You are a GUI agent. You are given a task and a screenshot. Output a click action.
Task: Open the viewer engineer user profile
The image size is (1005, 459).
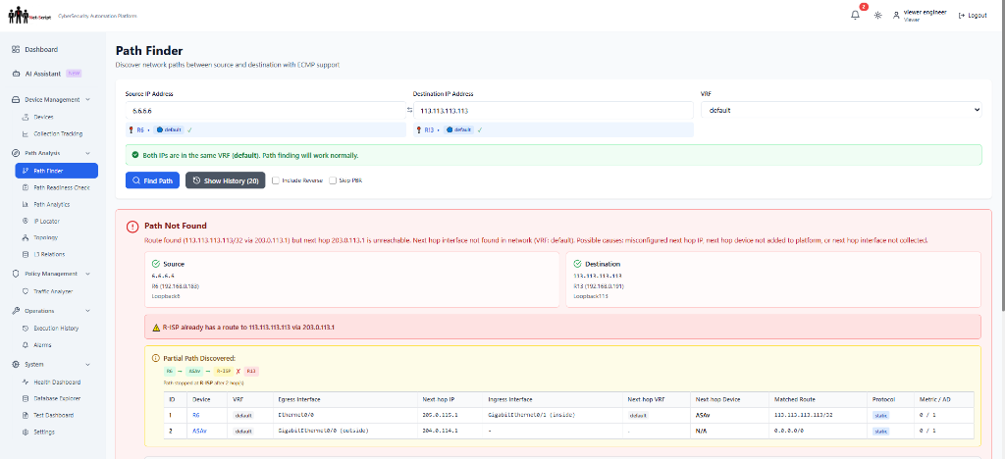click(920, 16)
